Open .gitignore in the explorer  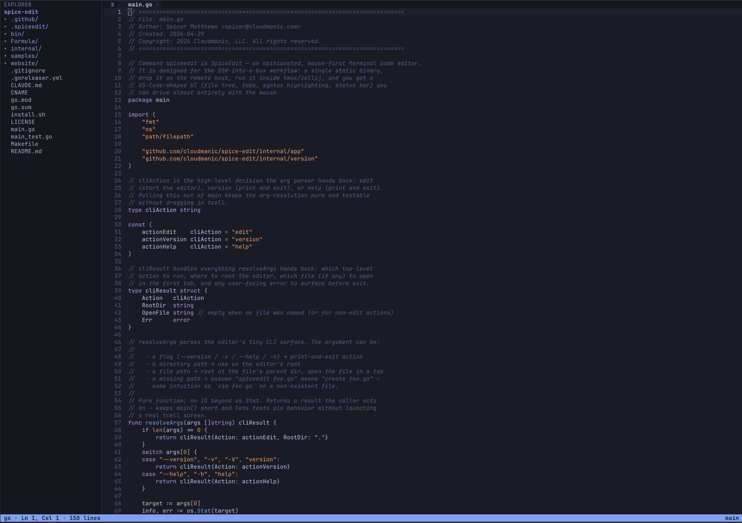pos(28,71)
